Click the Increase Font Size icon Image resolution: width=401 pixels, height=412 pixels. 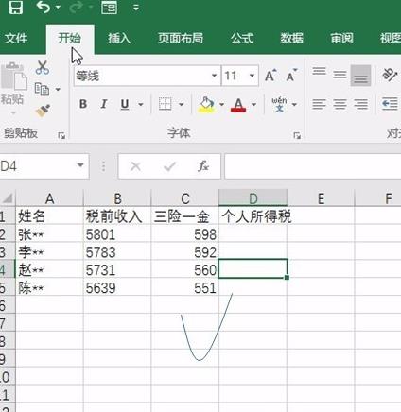tap(270, 76)
